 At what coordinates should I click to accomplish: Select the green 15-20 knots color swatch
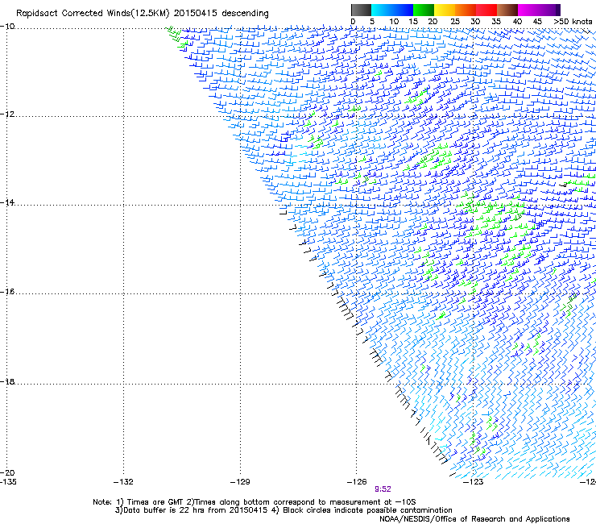pos(424,10)
